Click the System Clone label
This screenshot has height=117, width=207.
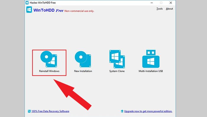coord(117,71)
